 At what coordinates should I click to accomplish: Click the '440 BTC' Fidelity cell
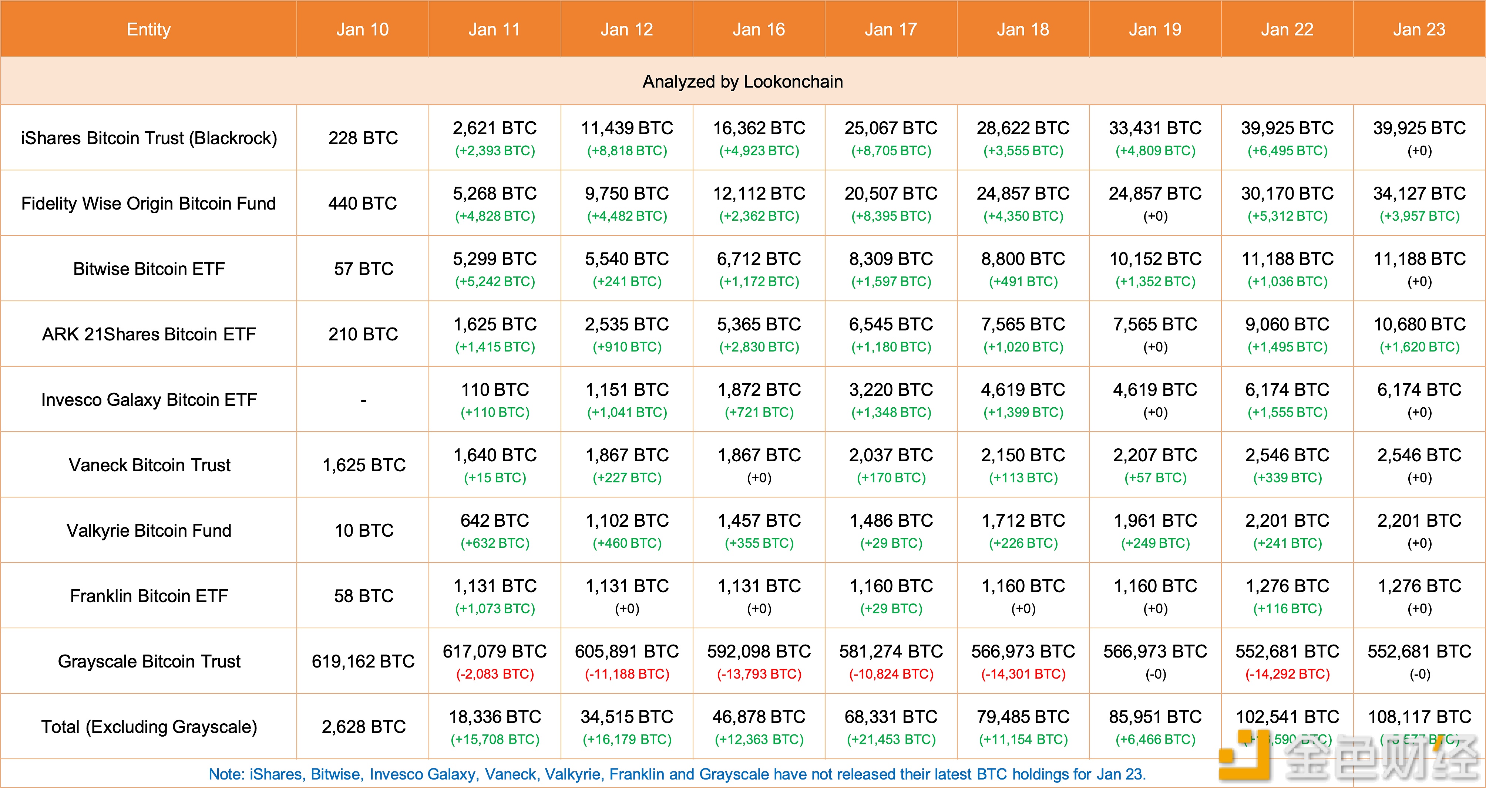click(363, 203)
